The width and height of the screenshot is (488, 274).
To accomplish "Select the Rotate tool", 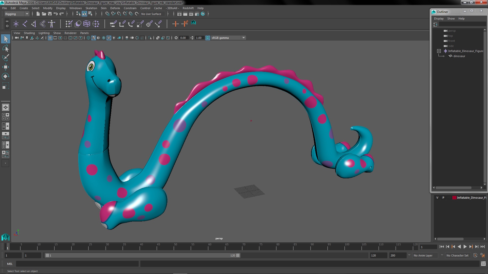I will [x=6, y=76].
